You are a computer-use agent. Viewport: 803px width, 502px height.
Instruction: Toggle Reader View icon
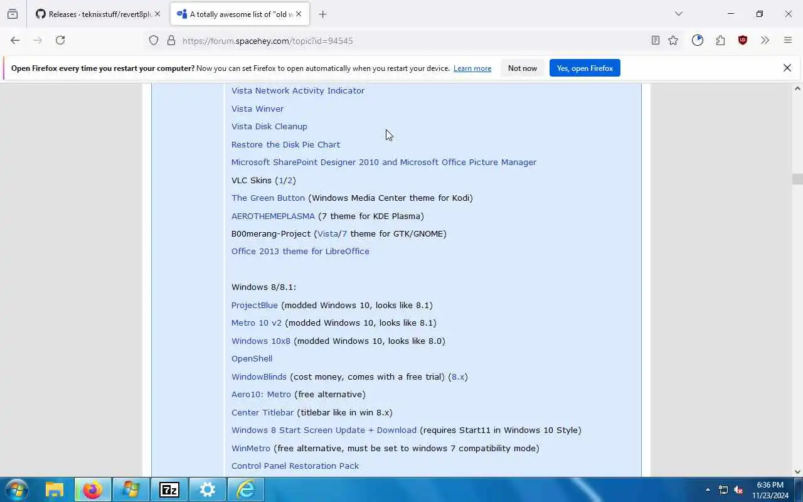pos(655,40)
